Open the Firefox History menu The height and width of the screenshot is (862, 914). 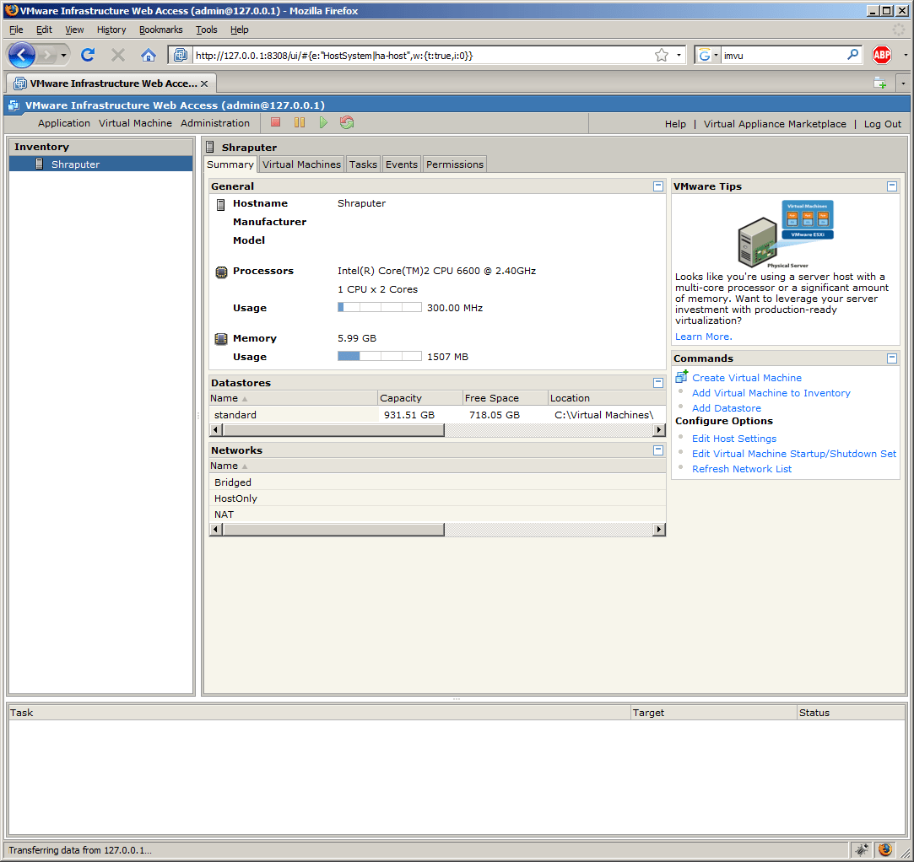point(111,30)
